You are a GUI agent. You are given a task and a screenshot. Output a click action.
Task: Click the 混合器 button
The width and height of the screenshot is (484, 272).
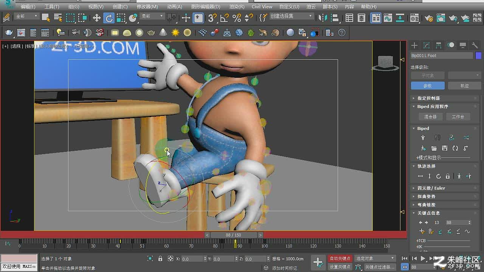pos(430,117)
